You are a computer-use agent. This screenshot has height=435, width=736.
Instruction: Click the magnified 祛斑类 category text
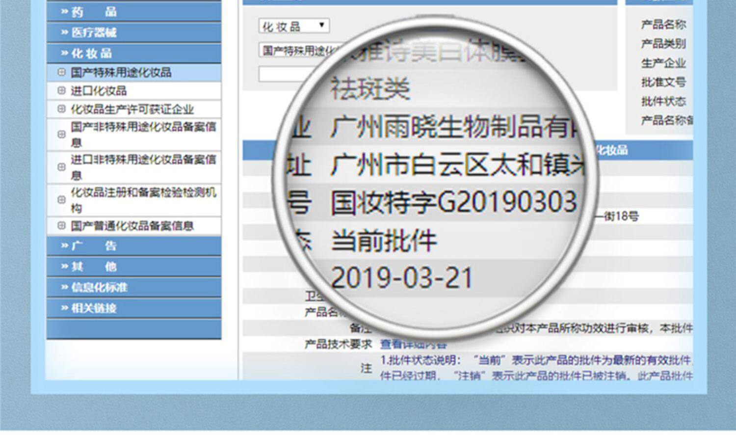[x=370, y=89]
